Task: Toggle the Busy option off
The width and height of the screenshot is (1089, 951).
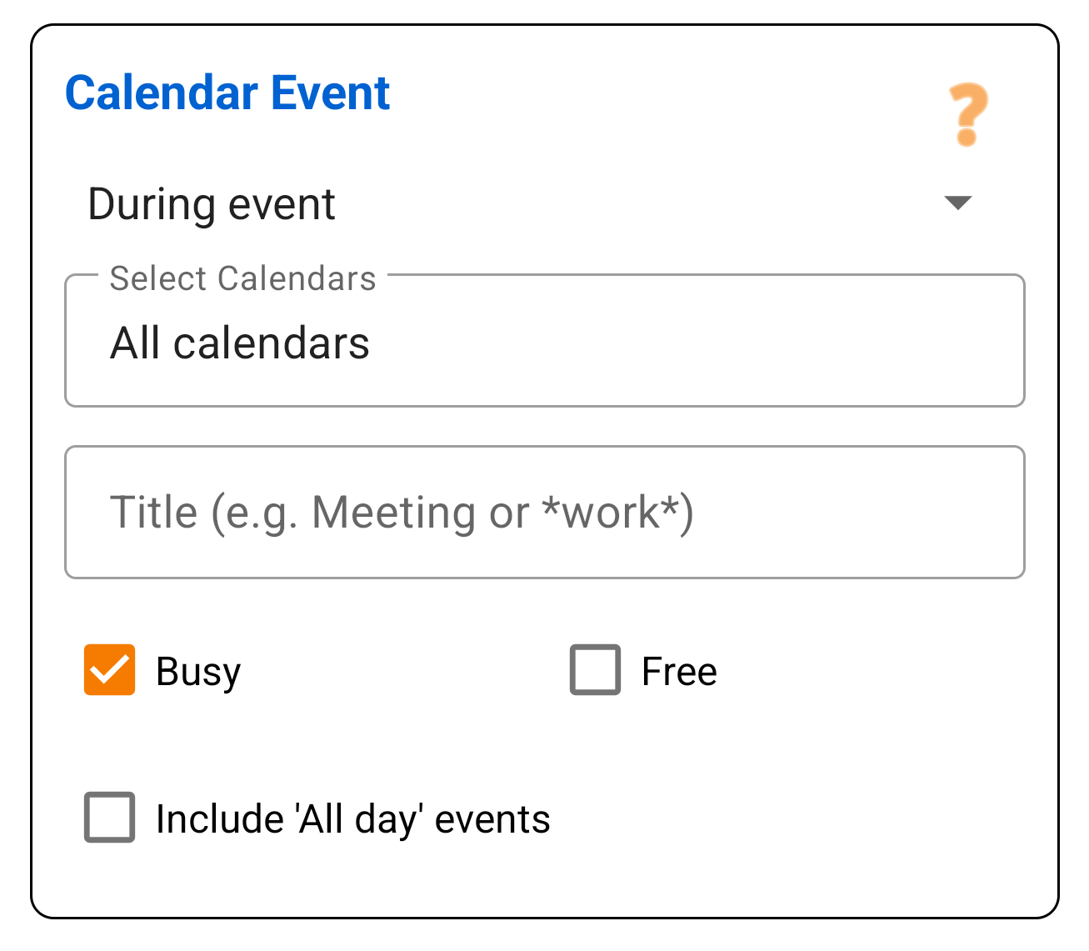Action: pyautogui.click(x=109, y=670)
